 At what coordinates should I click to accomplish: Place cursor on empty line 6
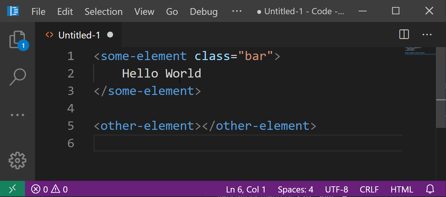pos(248,143)
